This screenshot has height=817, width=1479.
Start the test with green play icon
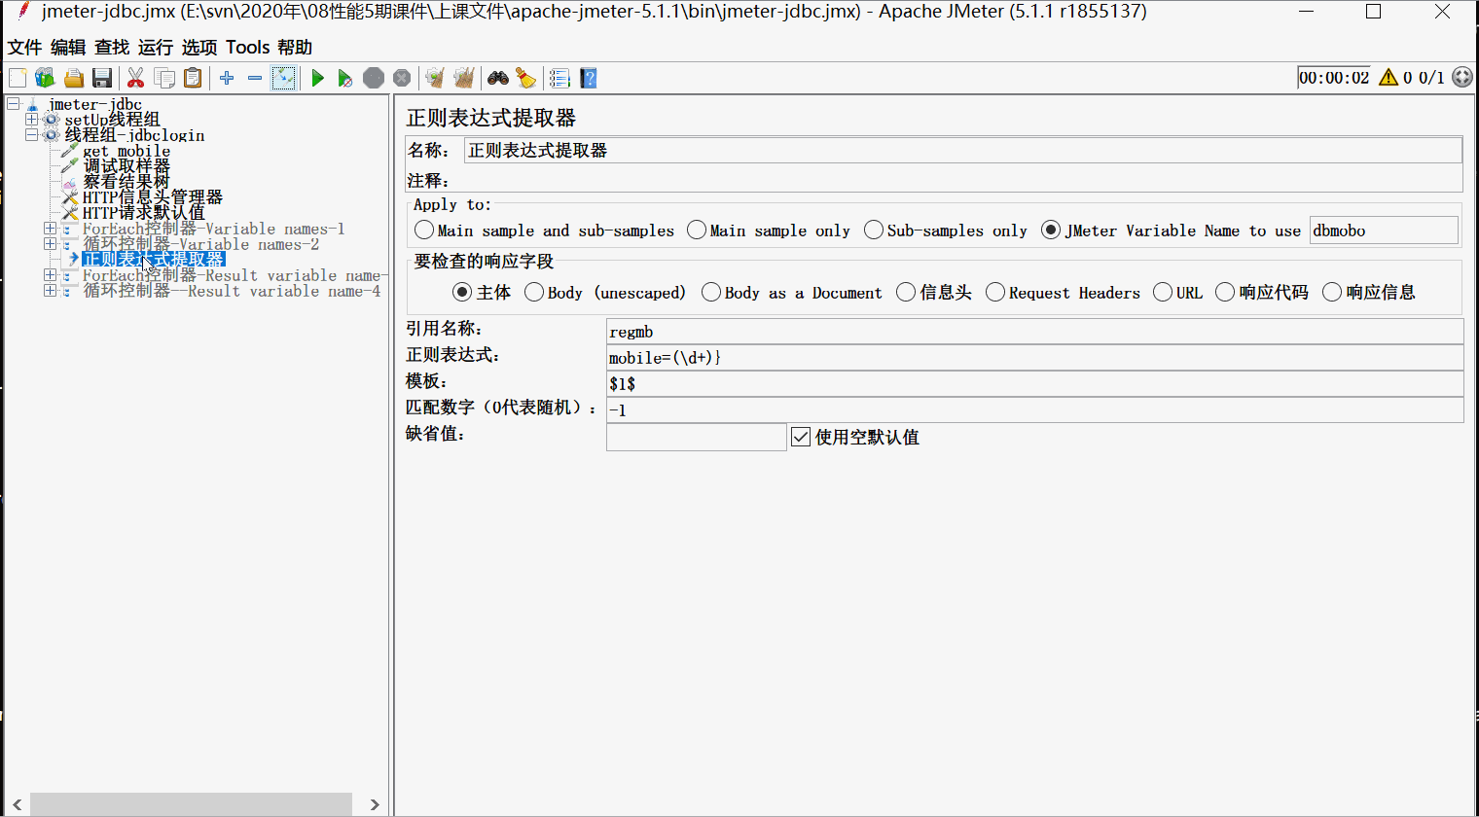[x=317, y=78]
